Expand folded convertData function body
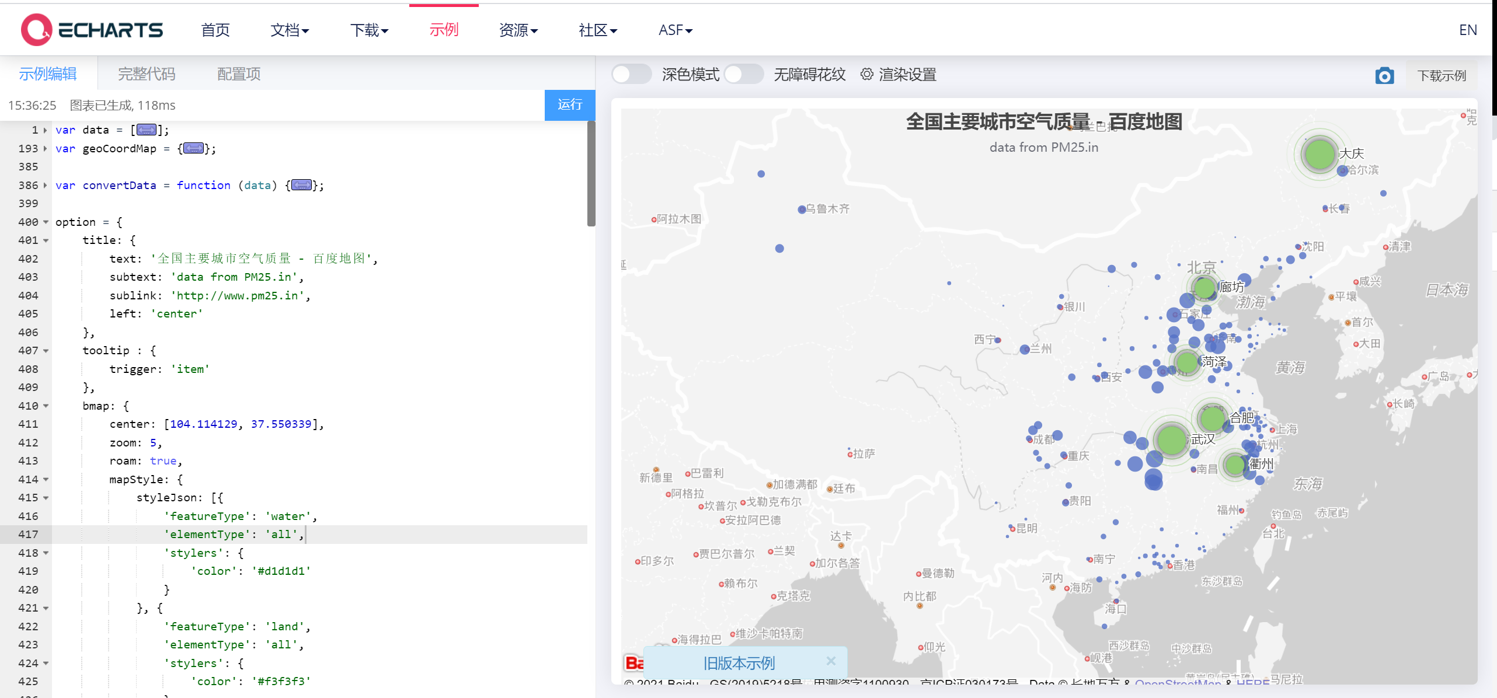 tap(301, 185)
